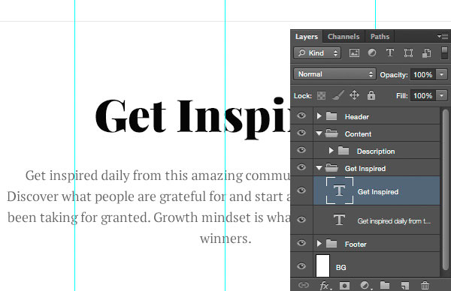Filter layers by type layer icon
The width and height of the screenshot is (451, 291).
coord(389,52)
